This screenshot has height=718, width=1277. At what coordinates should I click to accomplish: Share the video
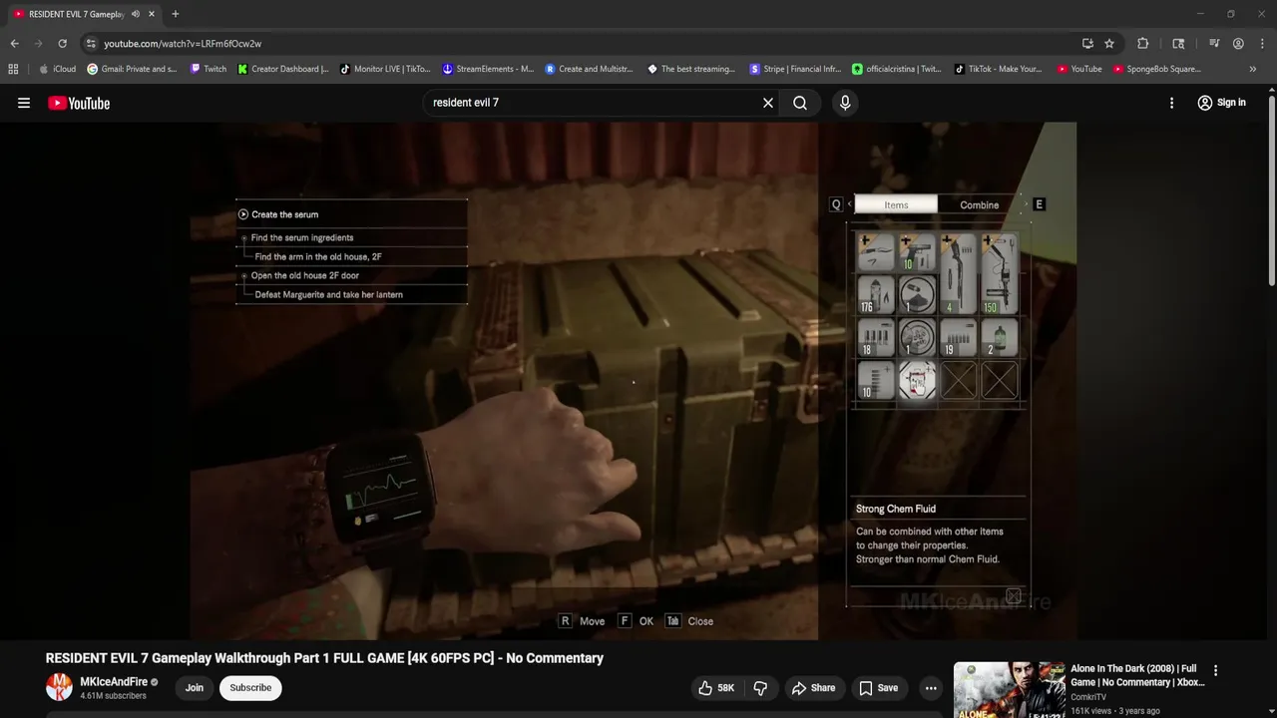tap(813, 688)
